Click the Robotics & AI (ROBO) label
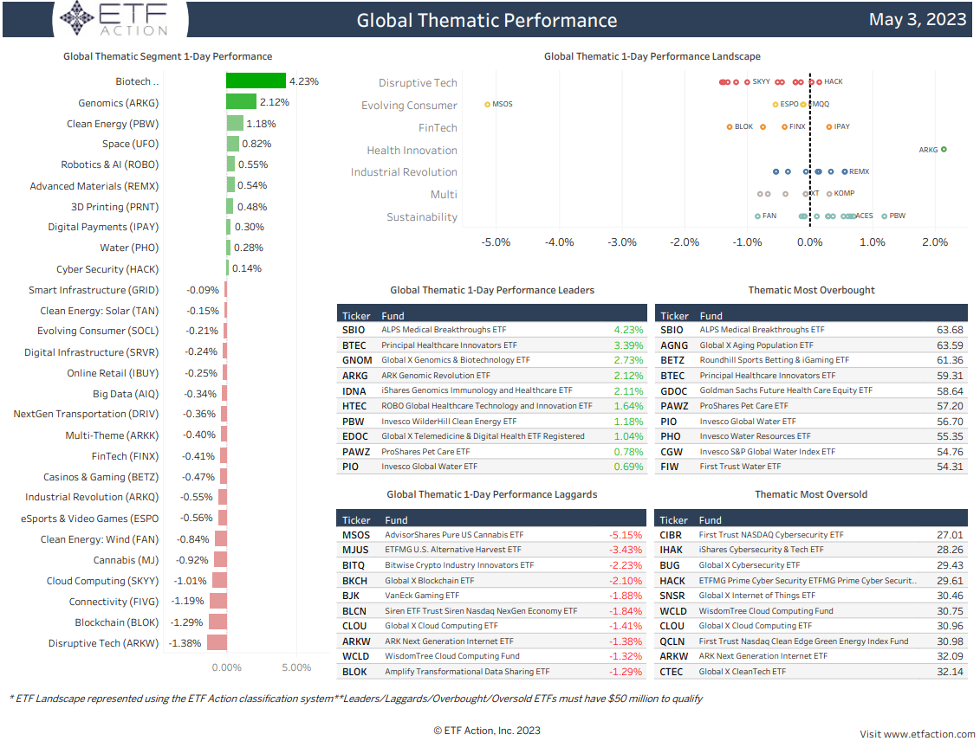 point(109,164)
